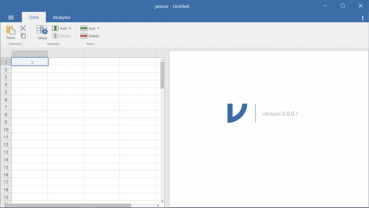Select row header 15
Viewport: 369px width, 208px height.
click(x=6, y=167)
